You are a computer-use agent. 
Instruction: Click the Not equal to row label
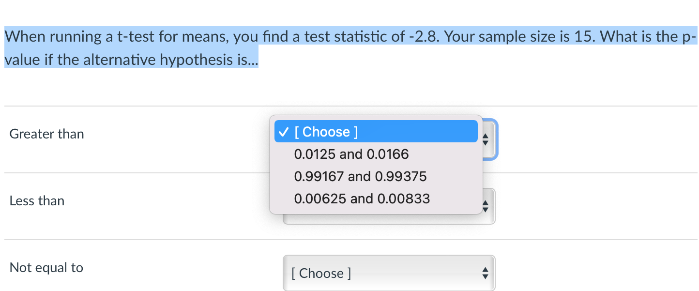47,267
